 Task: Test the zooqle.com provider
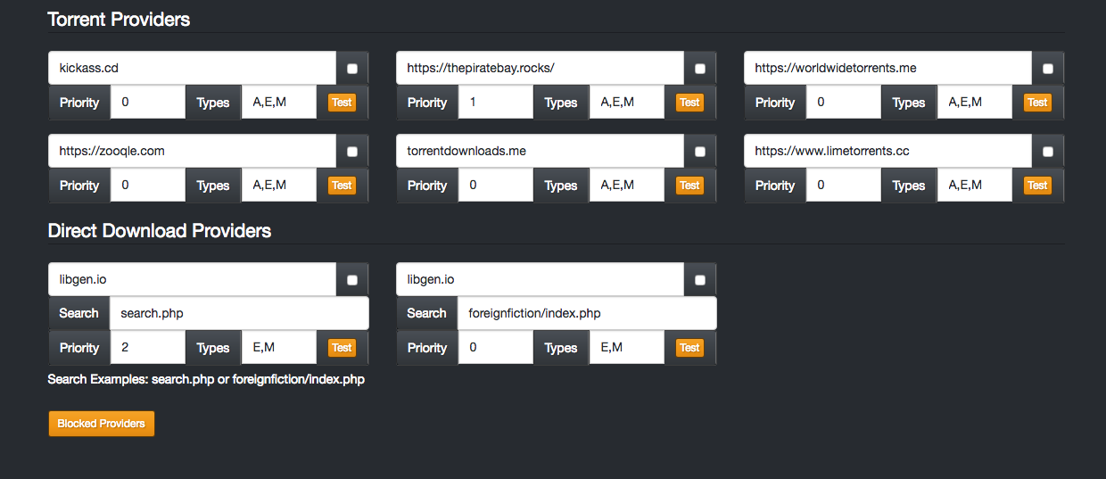[x=342, y=186]
